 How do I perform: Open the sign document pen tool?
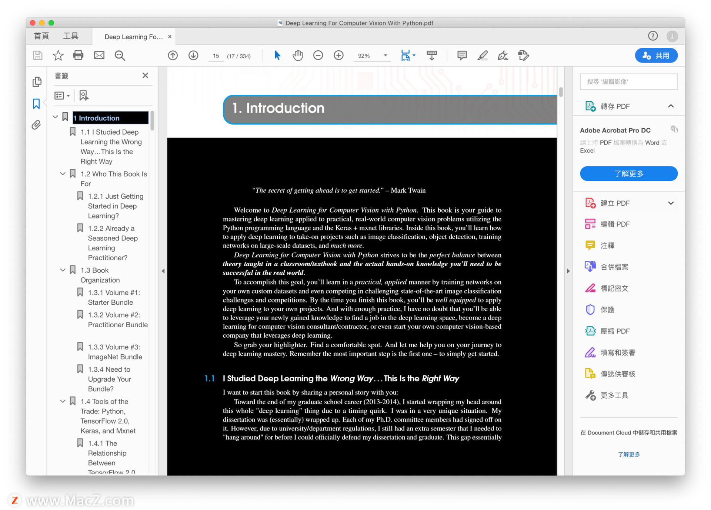pyautogui.click(x=503, y=55)
